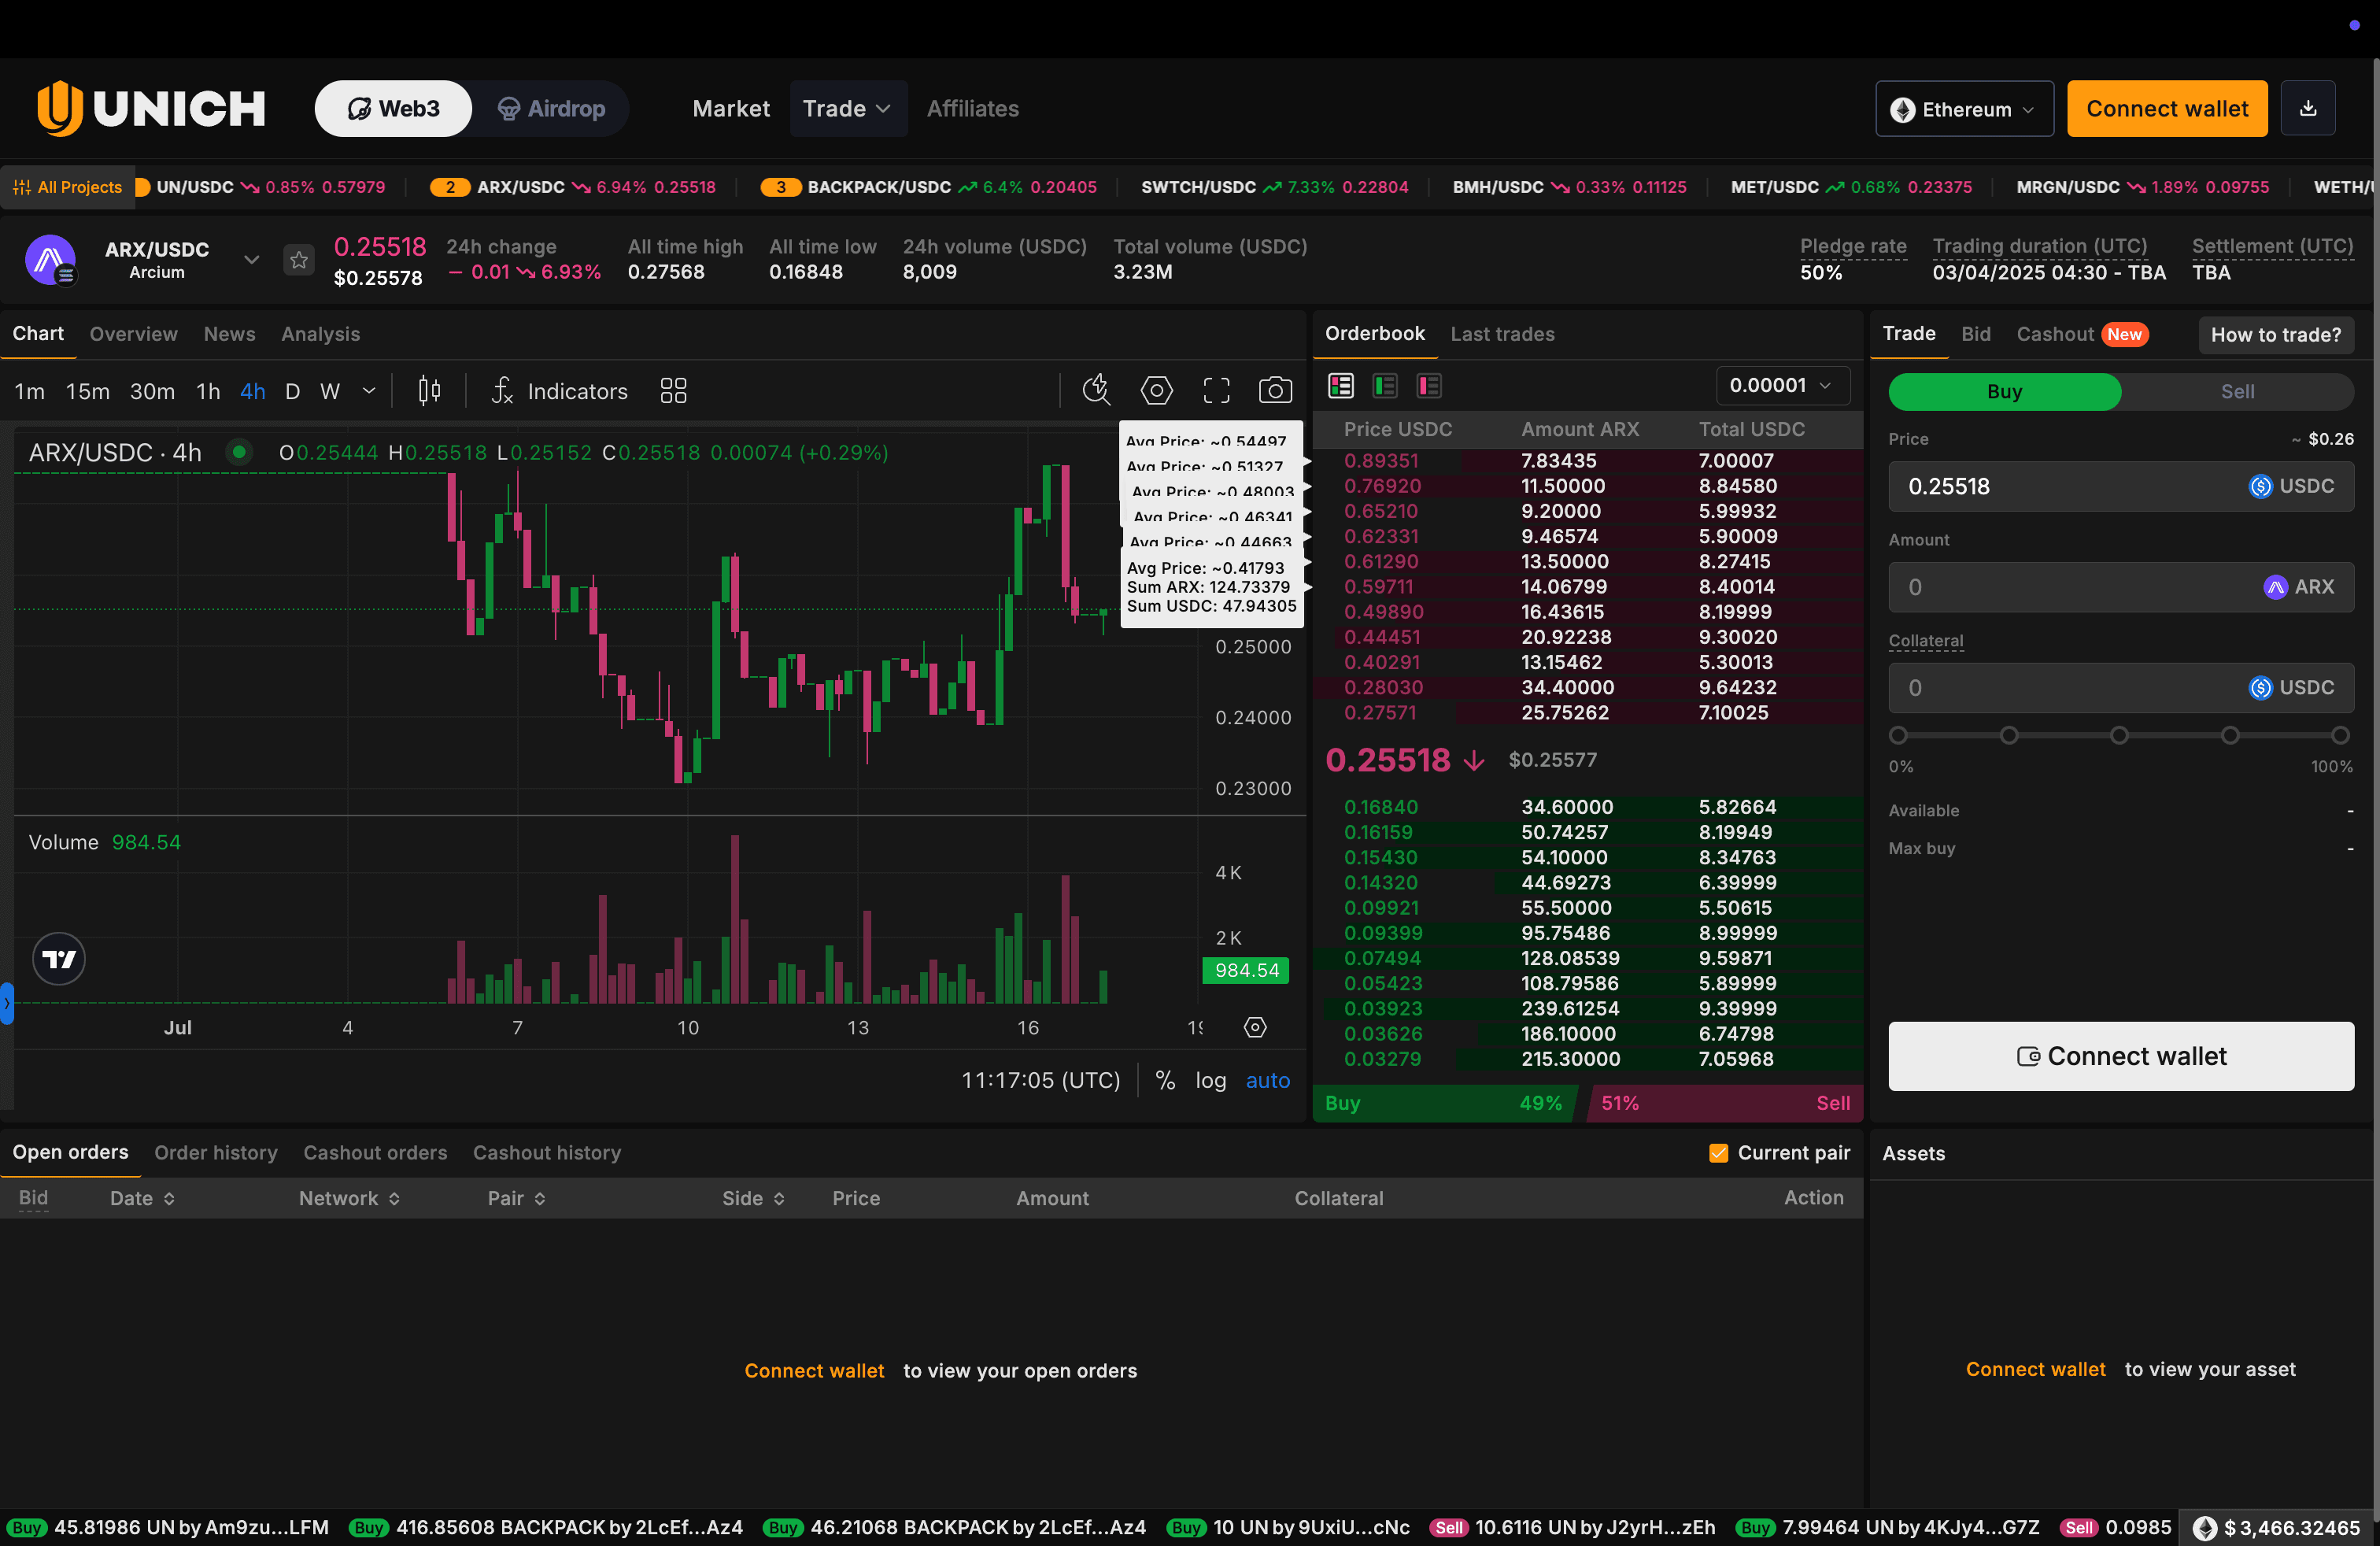
Task: Open the Ethereum network dropdown
Action: pos(1963,109)
